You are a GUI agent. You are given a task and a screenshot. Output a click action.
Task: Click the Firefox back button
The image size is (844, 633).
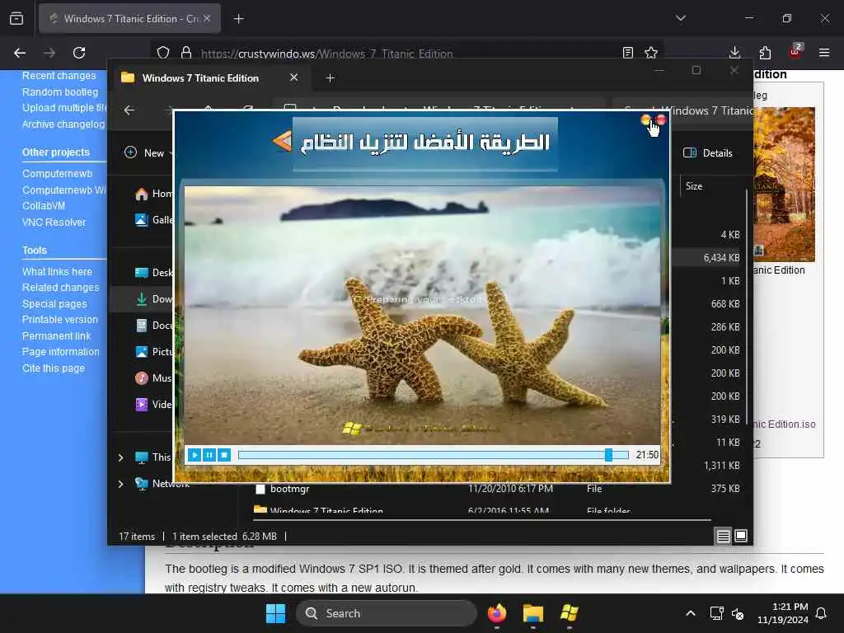point(20,53)
